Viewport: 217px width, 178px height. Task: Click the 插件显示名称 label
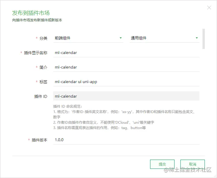(x=35, y=53)
